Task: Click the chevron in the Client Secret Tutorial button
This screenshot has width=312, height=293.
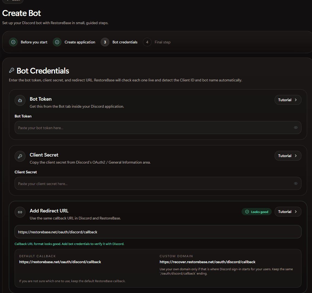Action: [x=296, y=156]
